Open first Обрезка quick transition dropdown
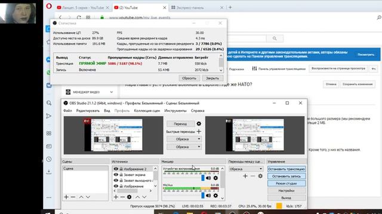The width and height of the screenshot is (382, 214). [x=184, y=139]
